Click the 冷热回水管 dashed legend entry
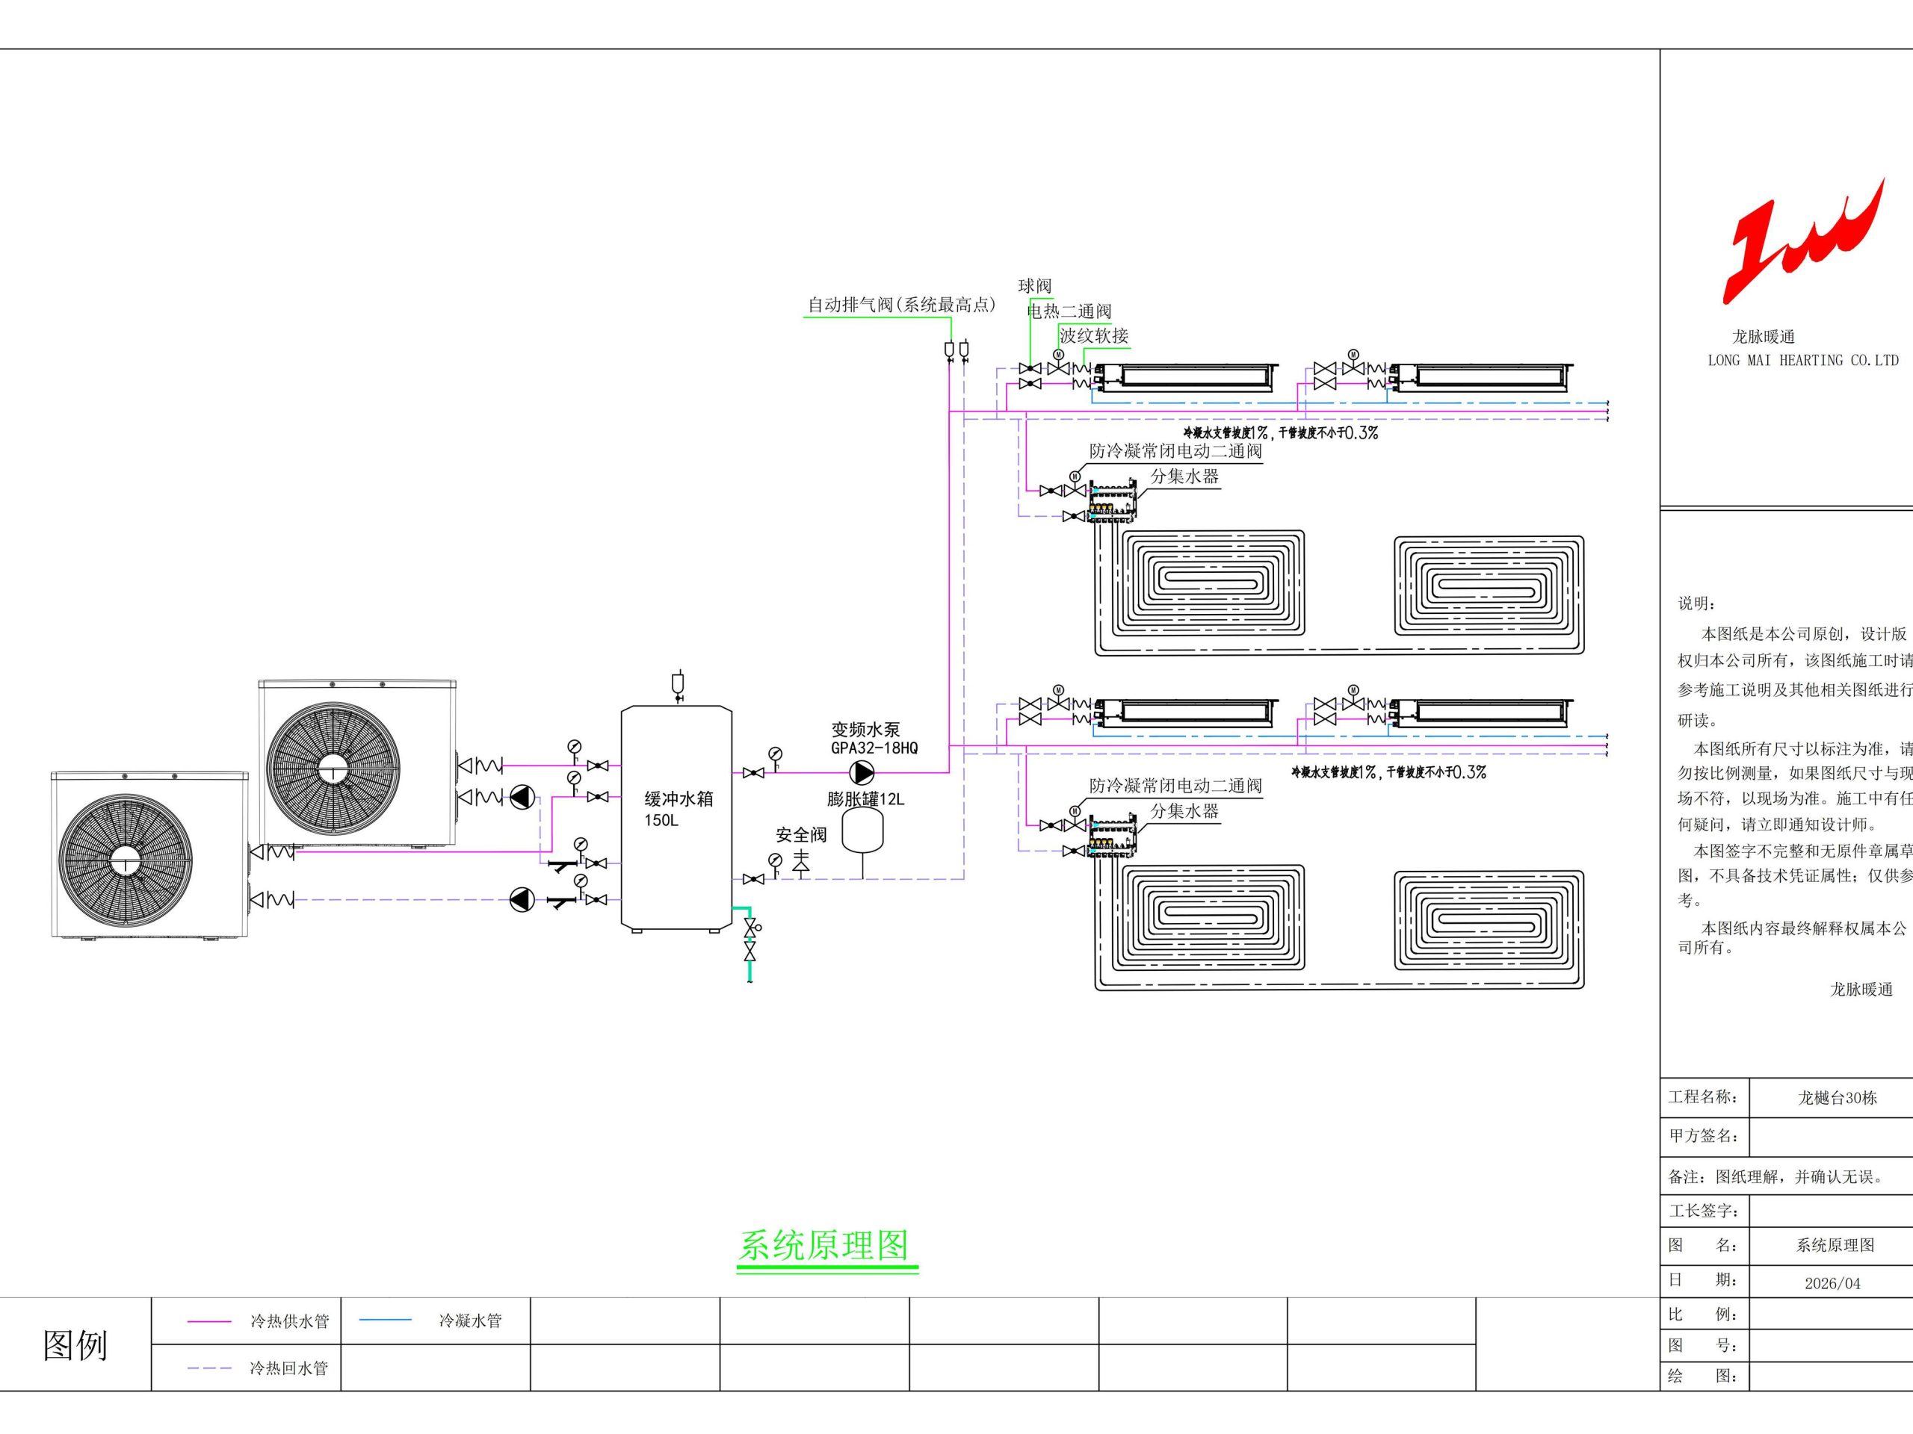The image size is (1913, 1434). [258, 1368]
